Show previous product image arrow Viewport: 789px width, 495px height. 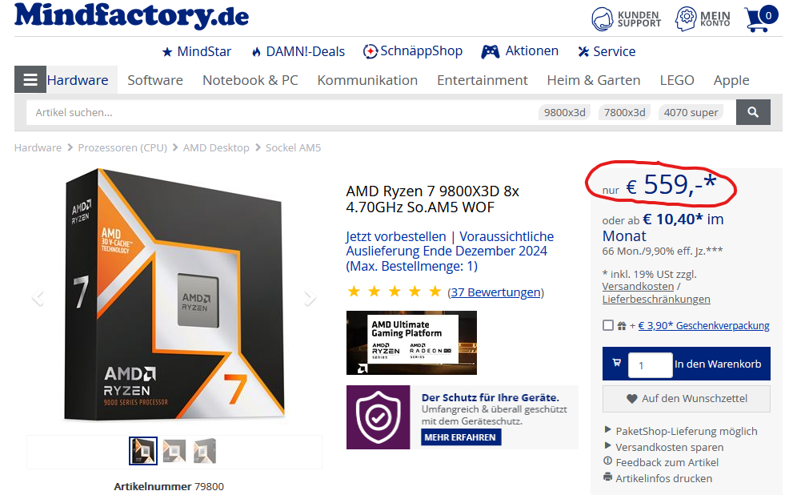[x=38, y=298]
